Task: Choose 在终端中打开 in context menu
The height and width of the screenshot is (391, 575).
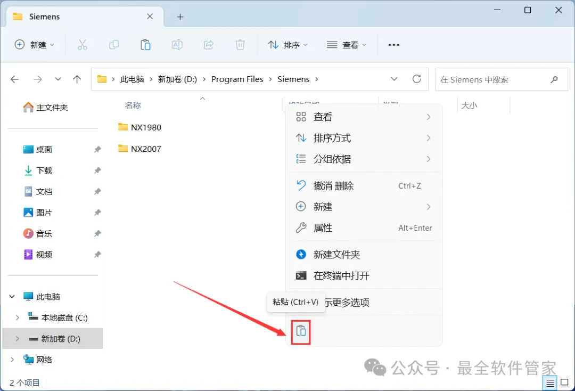Action: (364, 275)
